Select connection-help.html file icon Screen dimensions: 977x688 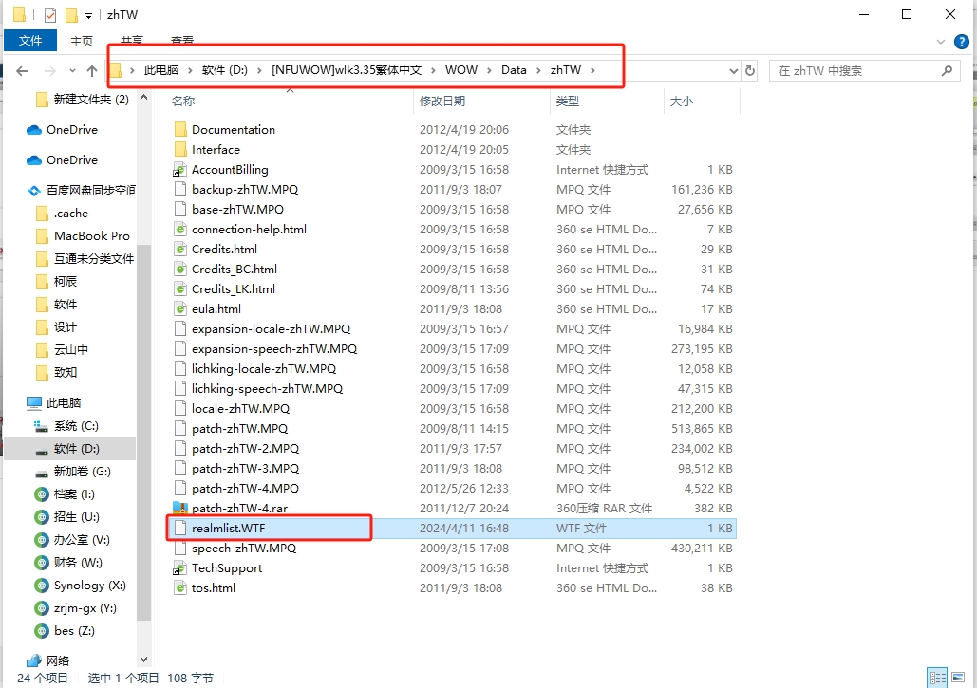[180, 229]
